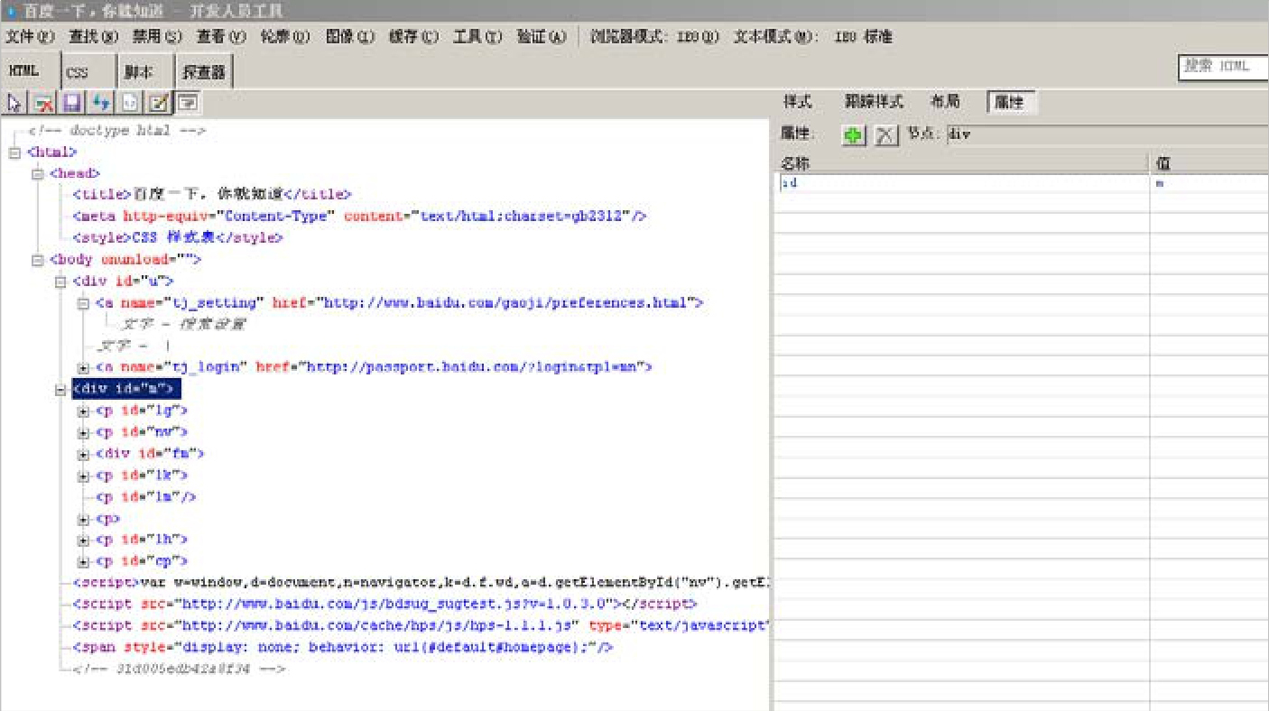1269x711 pixels.
Task: Toggle the edit mode pencil icon
Action: tap(158, 103)
